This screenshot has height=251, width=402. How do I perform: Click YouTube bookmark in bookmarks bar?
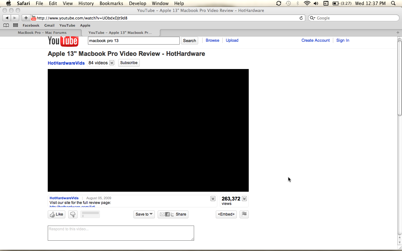pos(67,25)
